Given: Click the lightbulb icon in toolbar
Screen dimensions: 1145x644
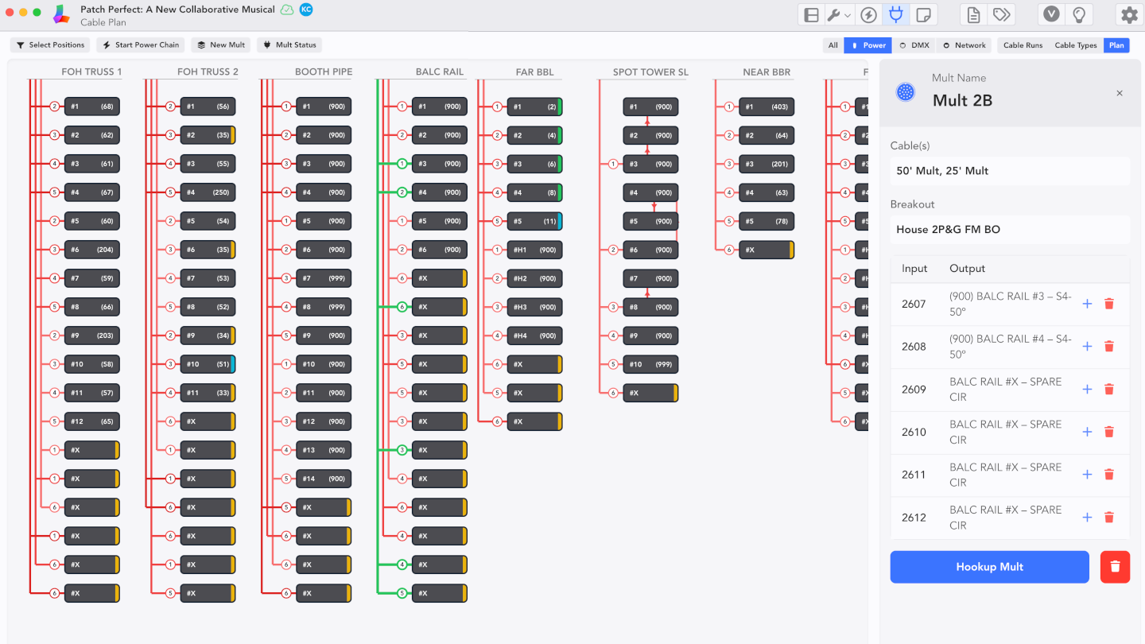Looking at the screenshot, I should (x=1079, y=15).
